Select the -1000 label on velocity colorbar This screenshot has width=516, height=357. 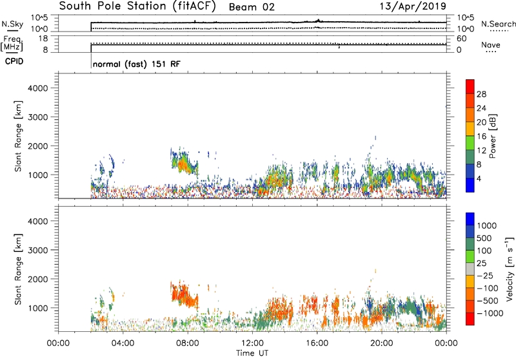point(490,313)
